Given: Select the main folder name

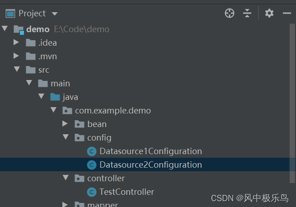Looking at the screenshot, I should [60, 83].
